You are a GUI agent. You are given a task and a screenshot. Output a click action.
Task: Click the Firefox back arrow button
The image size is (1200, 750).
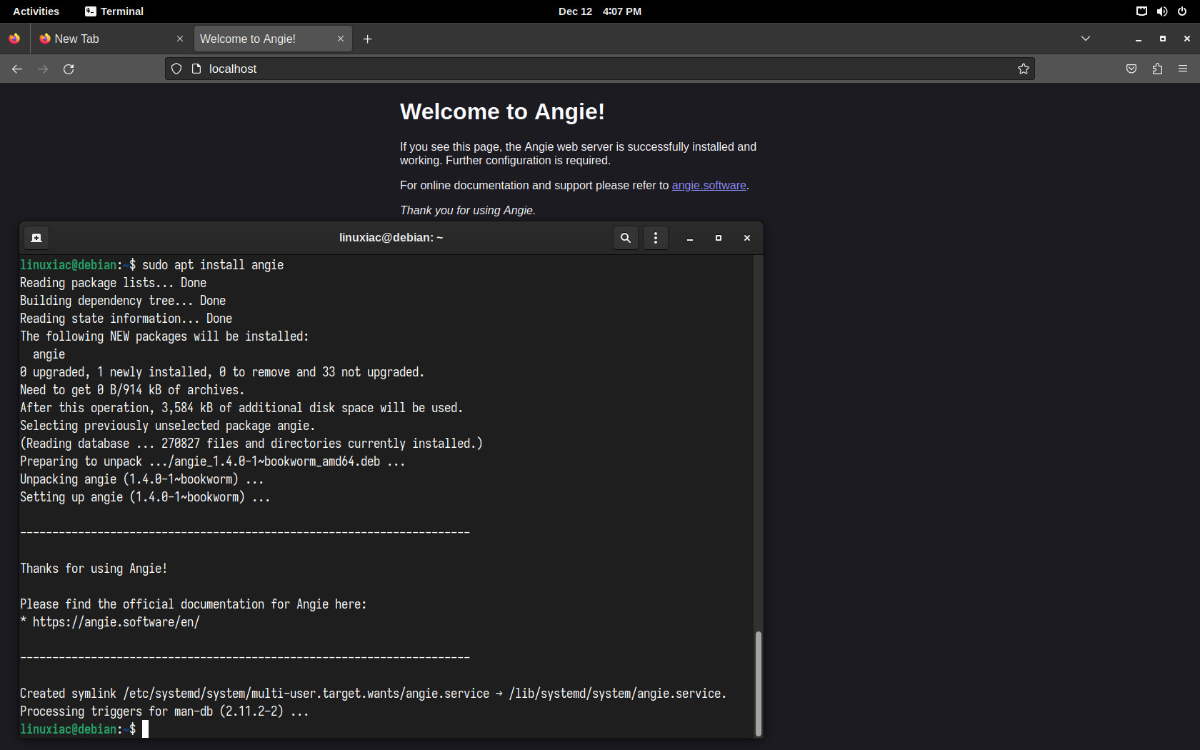[17, 69]
